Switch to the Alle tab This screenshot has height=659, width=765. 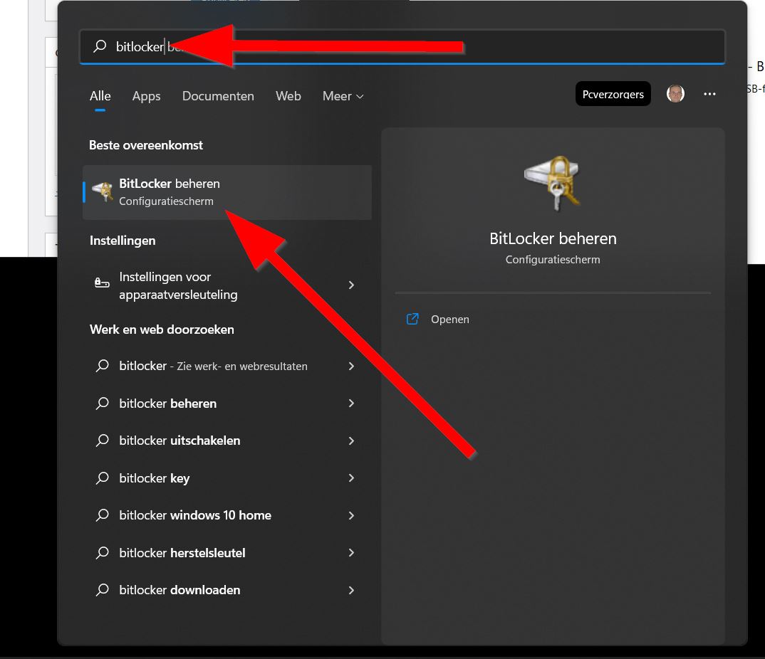click(100, 96)
